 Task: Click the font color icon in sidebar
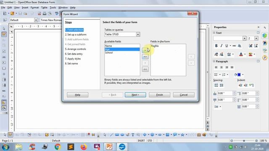[x=241, y=55]
